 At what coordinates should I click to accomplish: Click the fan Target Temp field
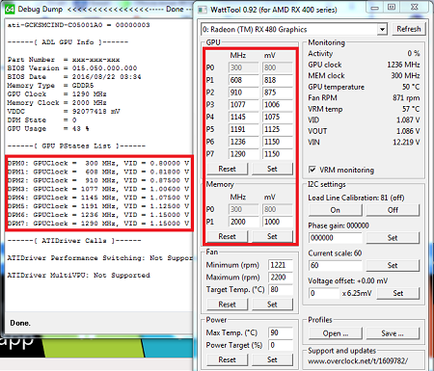point(281,289)
